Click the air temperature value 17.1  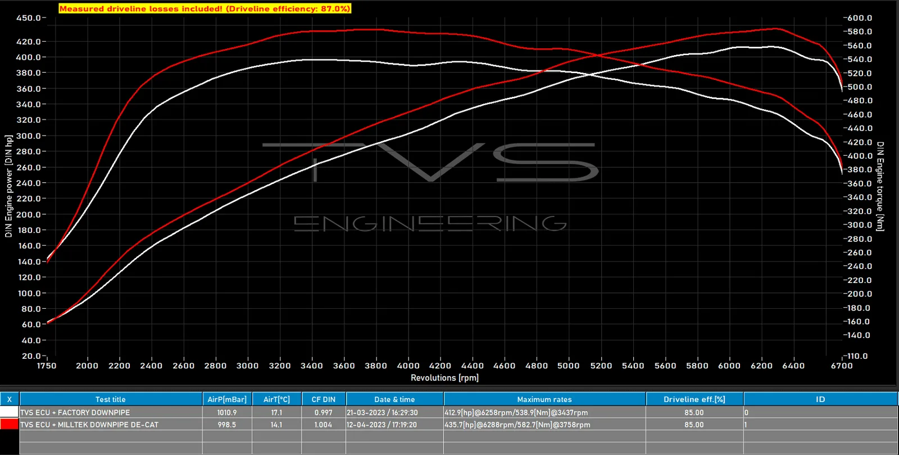(x=276, y=412)
